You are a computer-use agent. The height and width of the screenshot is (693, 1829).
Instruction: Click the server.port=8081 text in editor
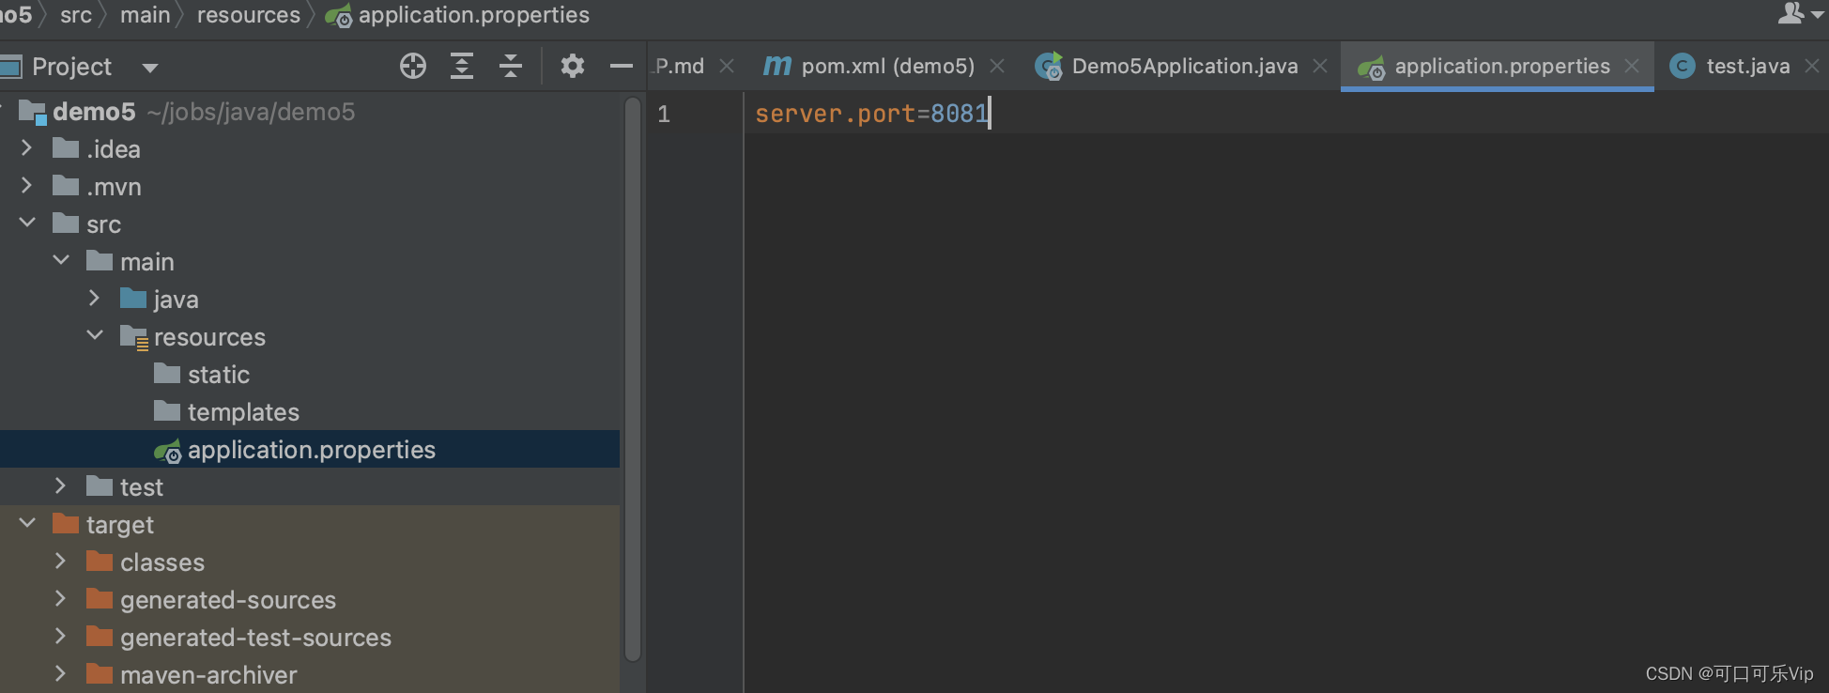point(872,114)
